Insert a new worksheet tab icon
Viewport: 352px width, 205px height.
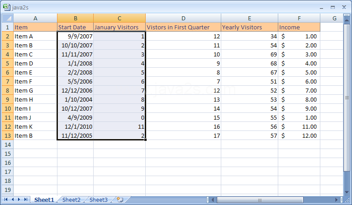click(120, 200)
